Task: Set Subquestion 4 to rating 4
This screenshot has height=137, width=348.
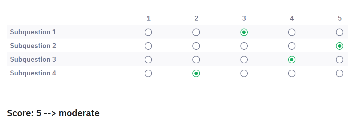Action: tap(292, 73)
